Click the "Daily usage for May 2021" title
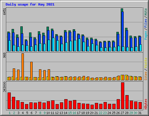The image size is (149, 116). (x=30, y=4)
